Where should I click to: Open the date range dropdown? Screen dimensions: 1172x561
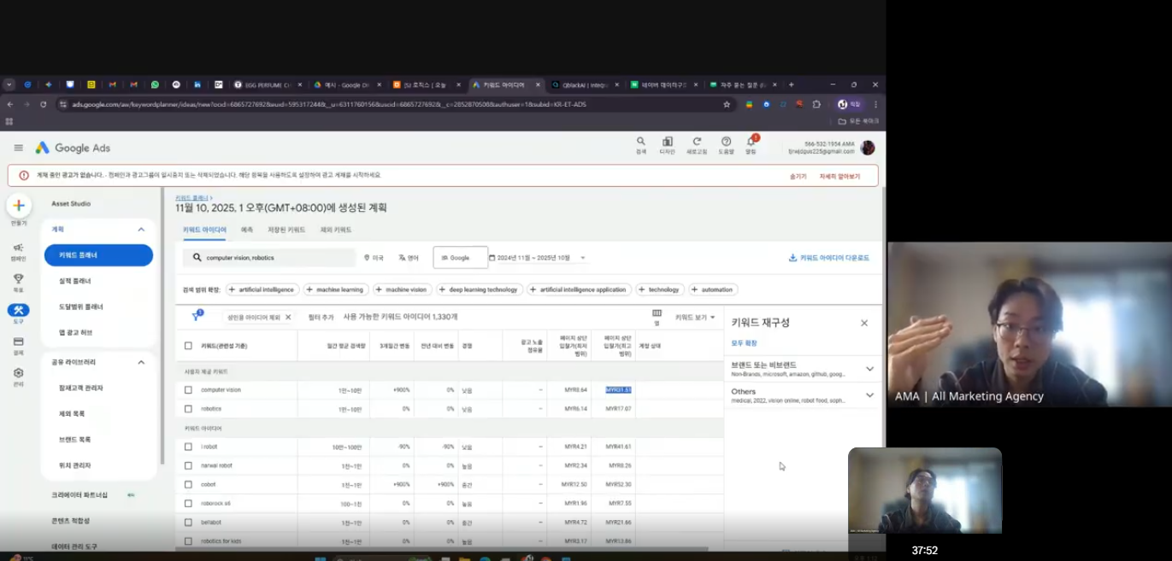539,258
